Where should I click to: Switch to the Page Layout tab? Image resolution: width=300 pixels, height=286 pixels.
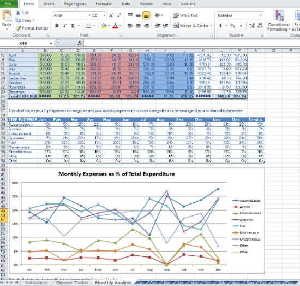[x=75, y=4]
